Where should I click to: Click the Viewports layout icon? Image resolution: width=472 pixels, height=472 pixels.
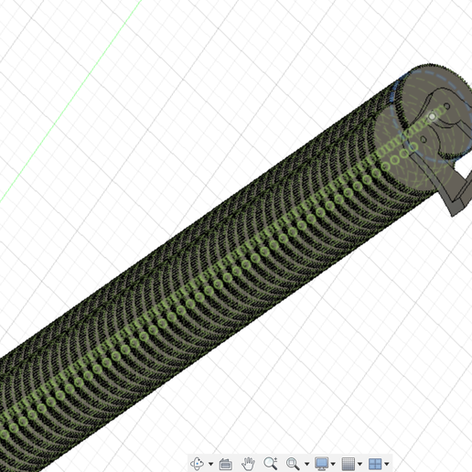pyautogui.click(x=375, y=464)
